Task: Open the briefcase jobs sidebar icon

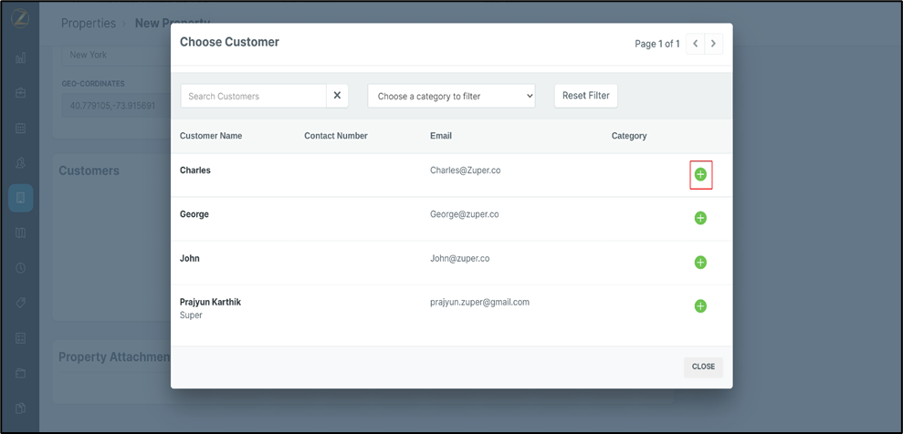Action: pos(20,93)
